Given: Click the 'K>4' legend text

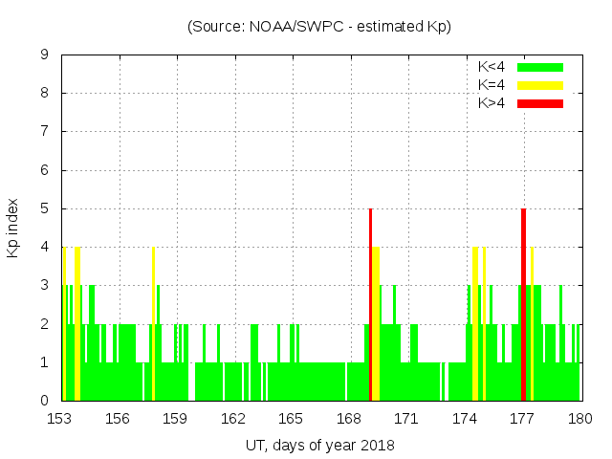Looking at the screenshot, I should (492, 102).
